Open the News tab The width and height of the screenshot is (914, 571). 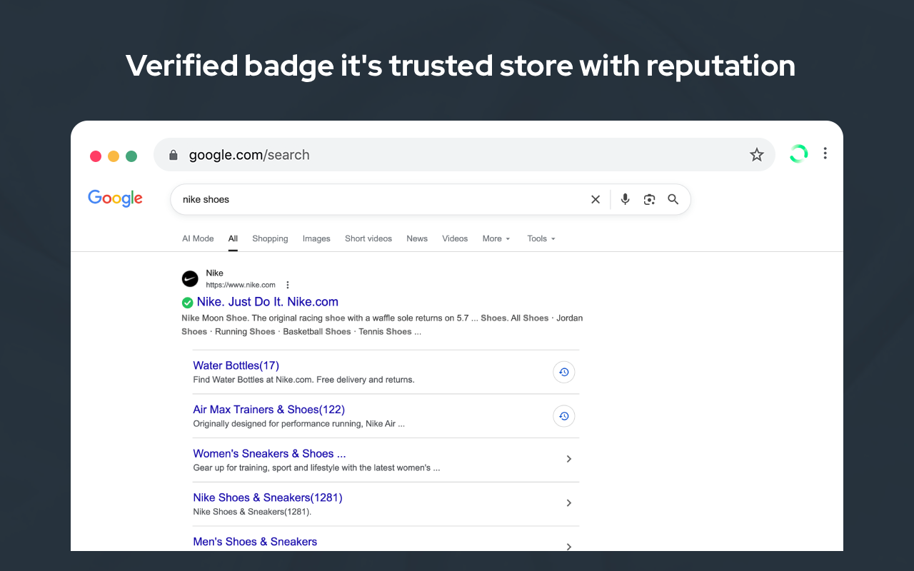(x=417, y=238)
